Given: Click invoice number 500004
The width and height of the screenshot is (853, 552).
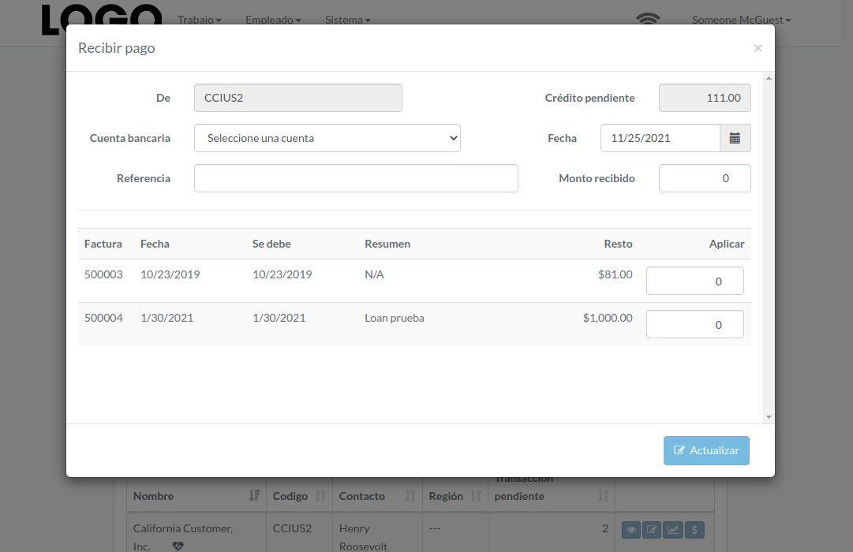Looking at the screenshot, I should tap(103, 318).
